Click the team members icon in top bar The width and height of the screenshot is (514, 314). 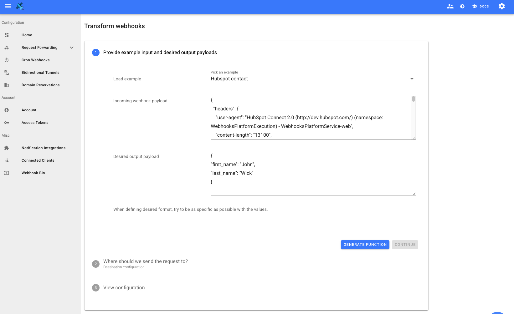[450, 6]
